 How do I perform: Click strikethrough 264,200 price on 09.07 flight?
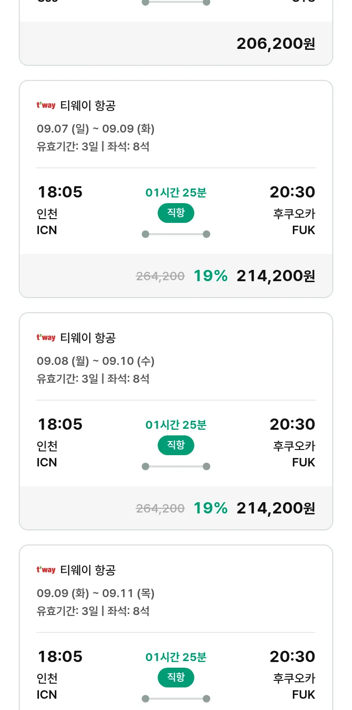click(160, 276)
